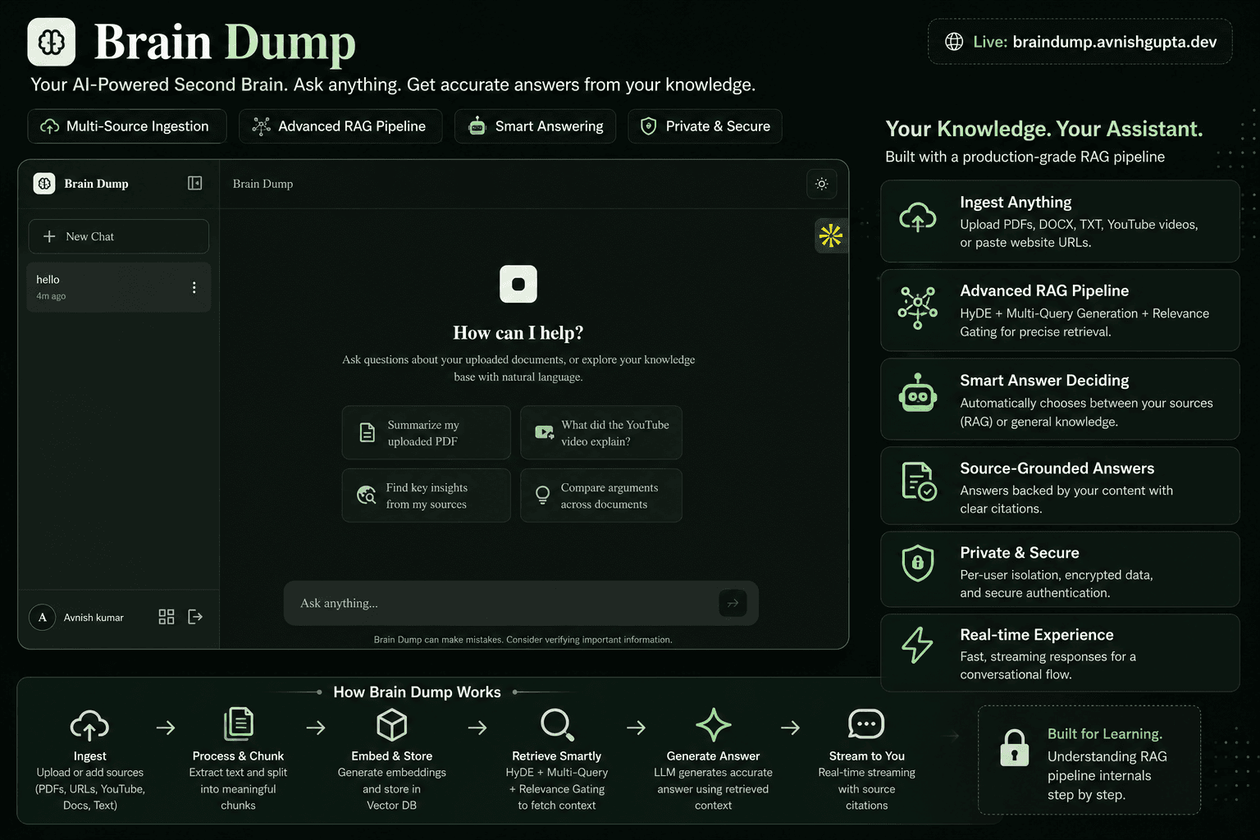This screenshot has height=840, width=1260.
Task: Click the 'Ingest Anything' card heading
Action: tap(1016, 202)
